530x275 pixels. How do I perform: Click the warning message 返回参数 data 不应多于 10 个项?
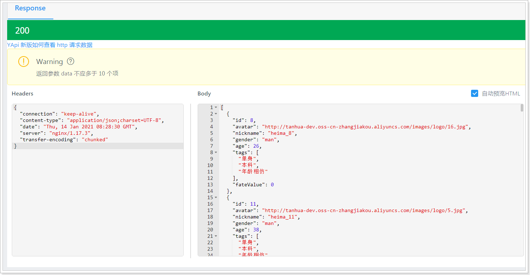(x=77, y=74)
